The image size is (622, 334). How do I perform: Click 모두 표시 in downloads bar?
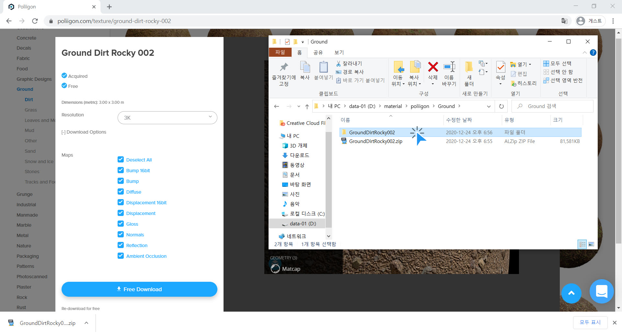tap(590, 322)
